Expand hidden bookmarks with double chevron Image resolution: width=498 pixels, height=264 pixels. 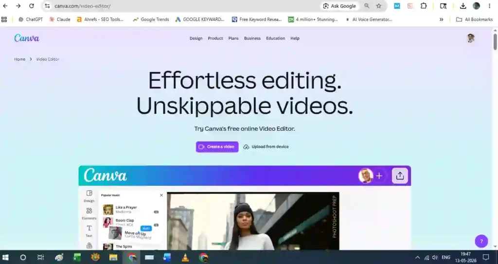coord(441,19)
